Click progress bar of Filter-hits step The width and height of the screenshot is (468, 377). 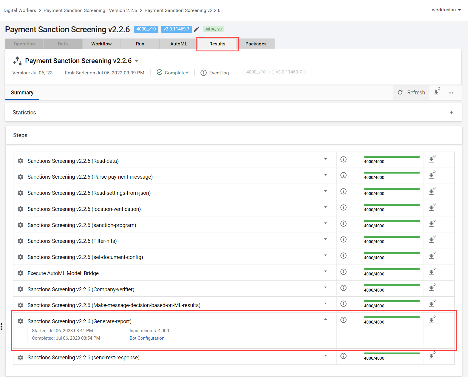tap(392, 237)
